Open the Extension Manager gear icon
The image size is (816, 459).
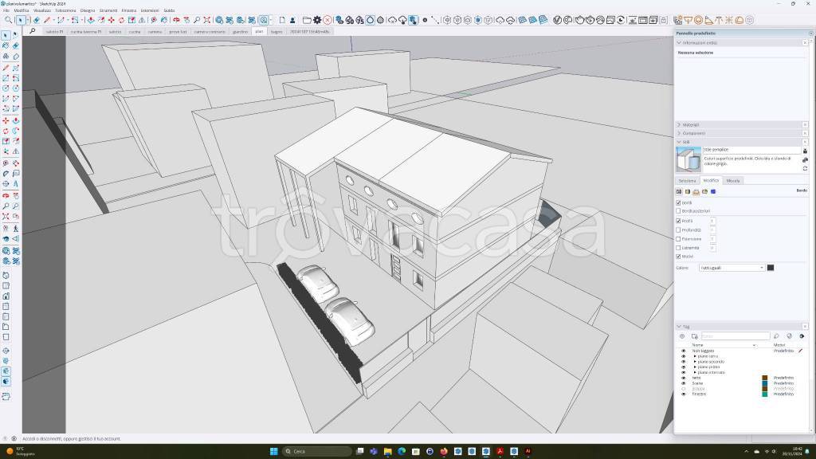pyautogui.click(x=317, y=20)
